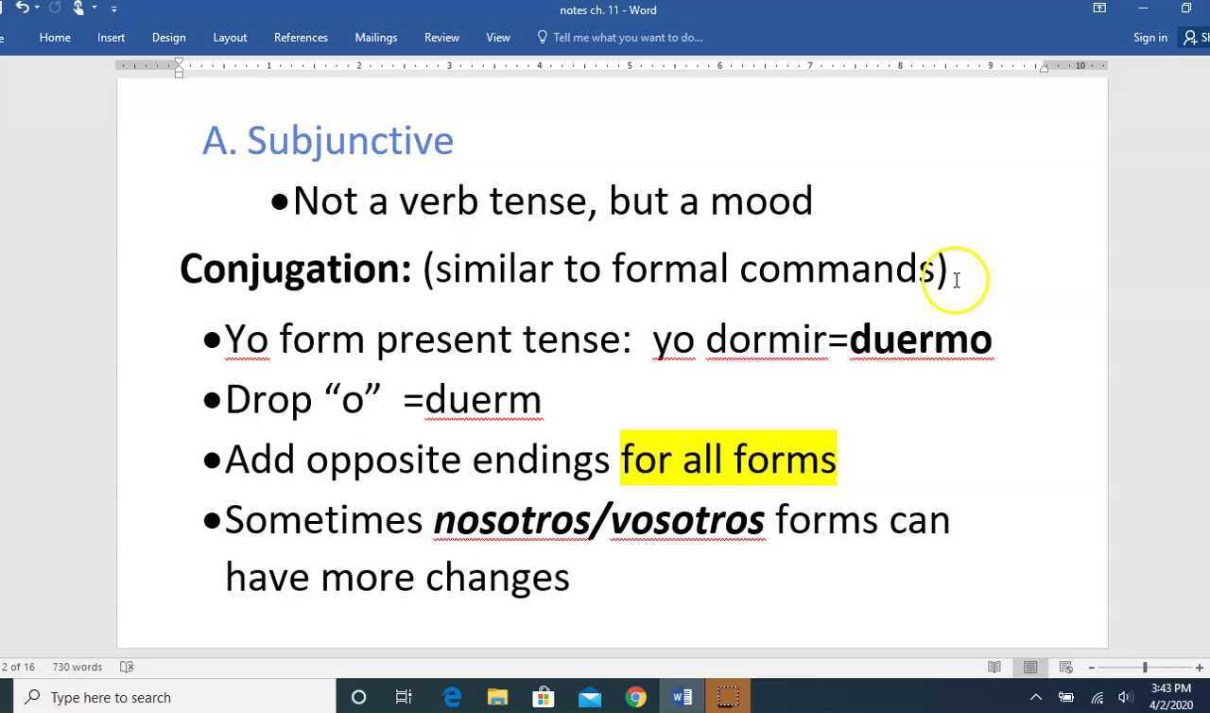
Task: Click the Tell me search lightbulb icon
Action: (x=541, y=38)
